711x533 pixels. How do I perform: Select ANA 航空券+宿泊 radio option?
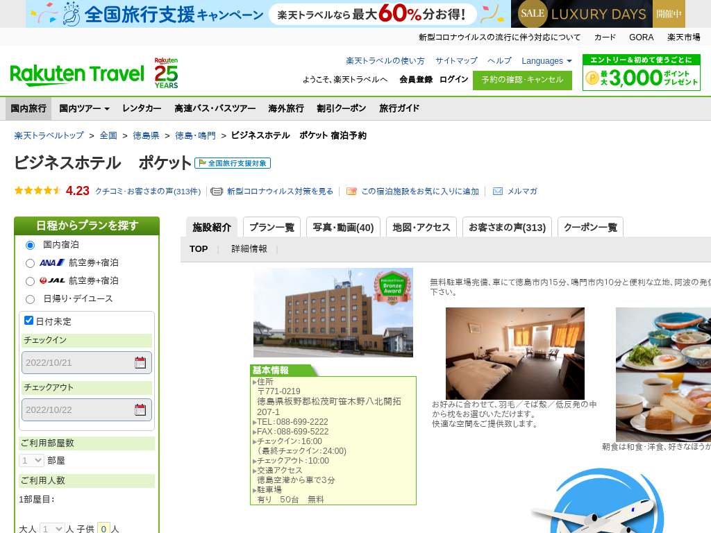(x=31, y=263)
